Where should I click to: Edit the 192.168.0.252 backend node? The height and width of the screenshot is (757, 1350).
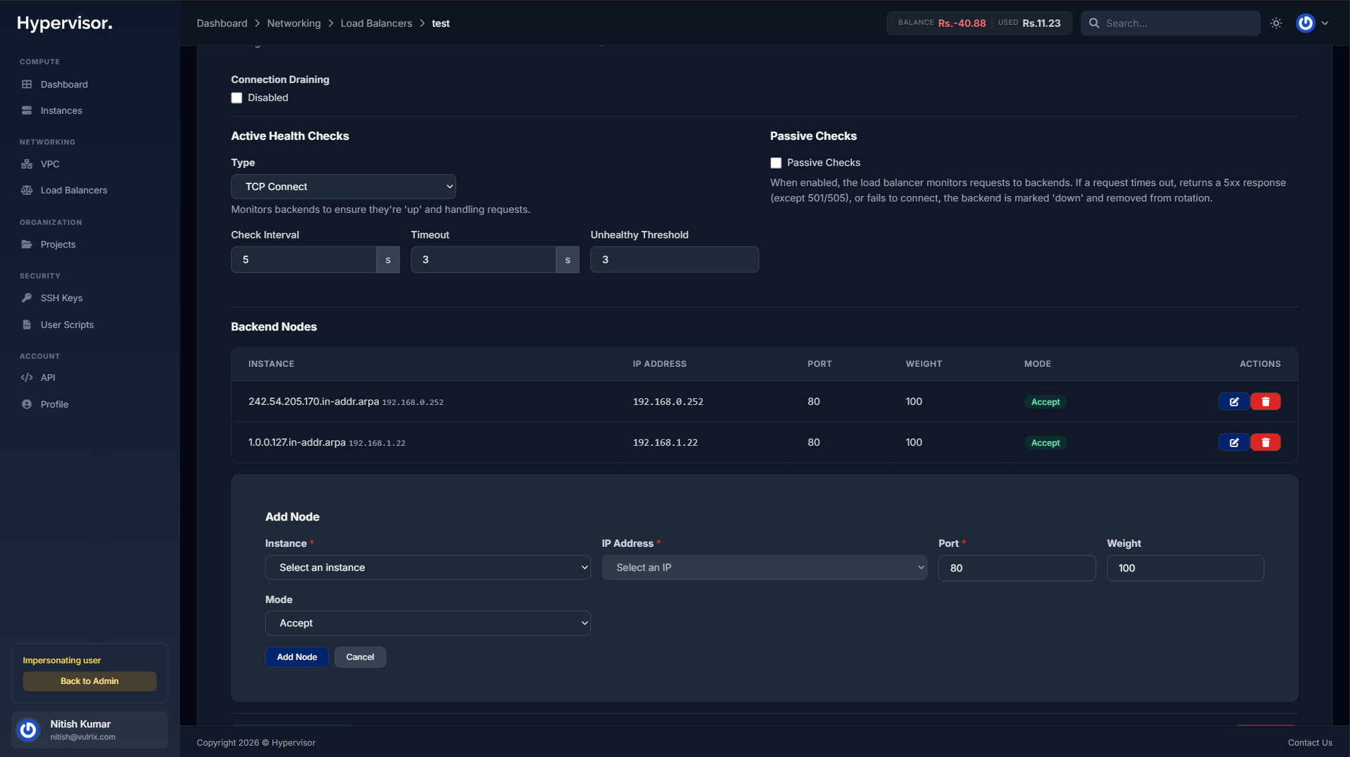click(1234, 402)
